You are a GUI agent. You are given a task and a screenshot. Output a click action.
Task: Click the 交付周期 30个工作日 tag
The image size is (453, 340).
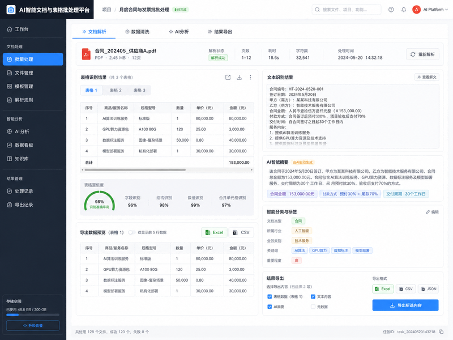406,194
